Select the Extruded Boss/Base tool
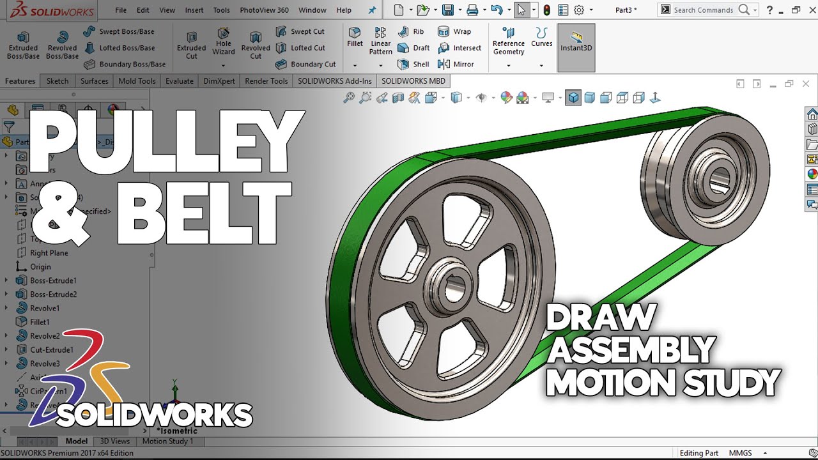Image resolution: width=818 pixels, height=460 pixels. coord(24,45)
